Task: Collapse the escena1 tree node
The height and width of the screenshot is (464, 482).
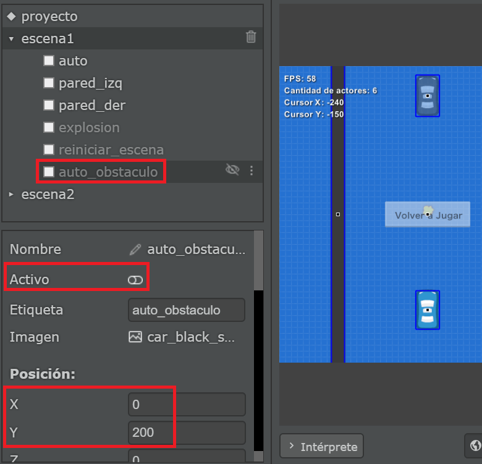Action: click(11, 39)
